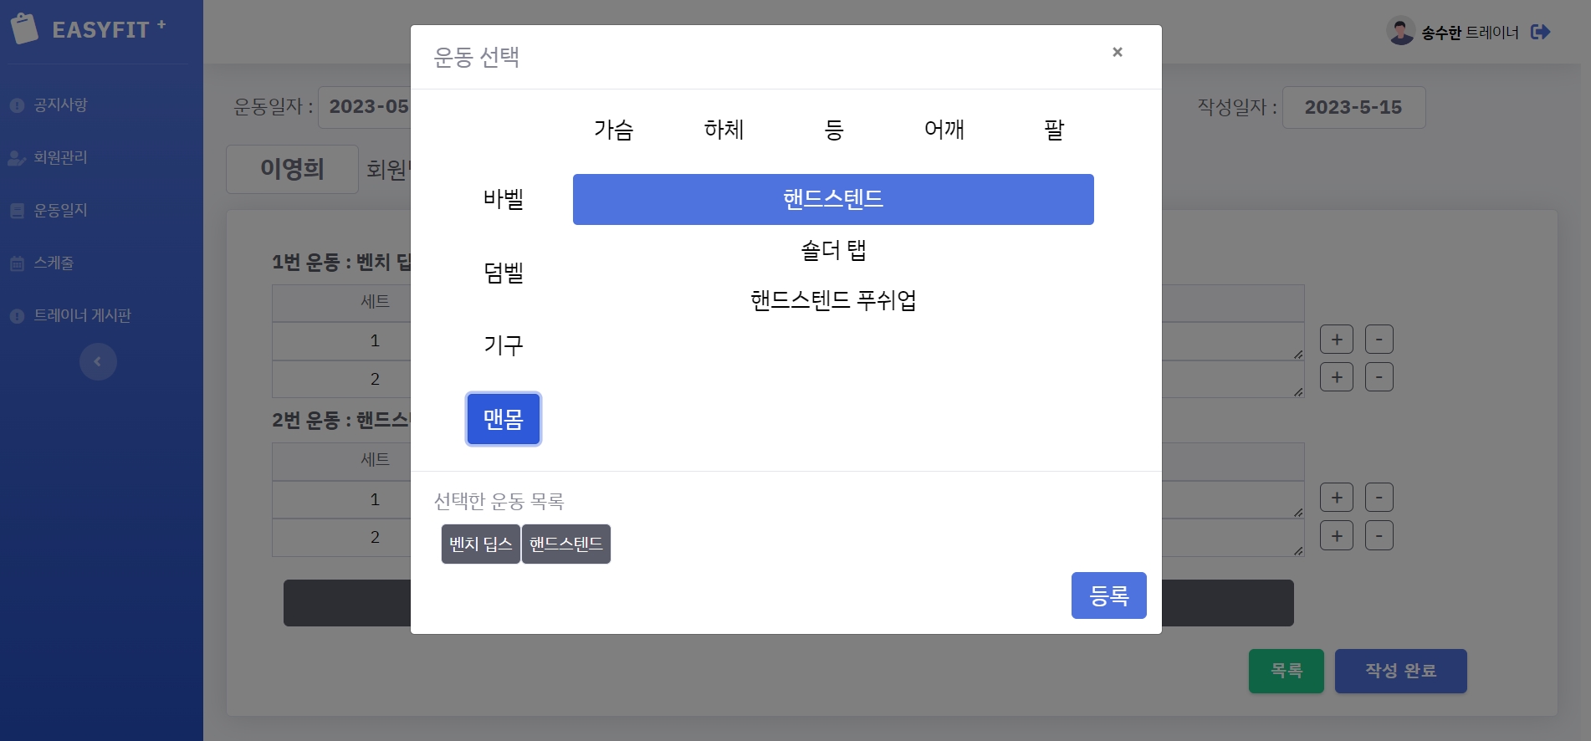Click the 작성일자 date field
The height and width of the screenshot is (741, 1591).
pos(1353,107)
